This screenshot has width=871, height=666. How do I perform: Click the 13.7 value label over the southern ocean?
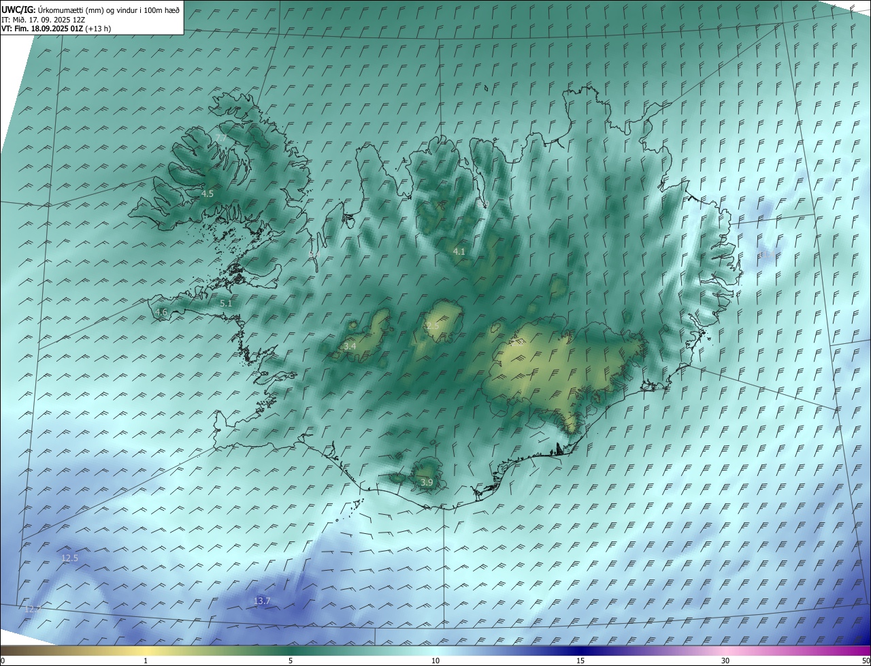[262, 601]
